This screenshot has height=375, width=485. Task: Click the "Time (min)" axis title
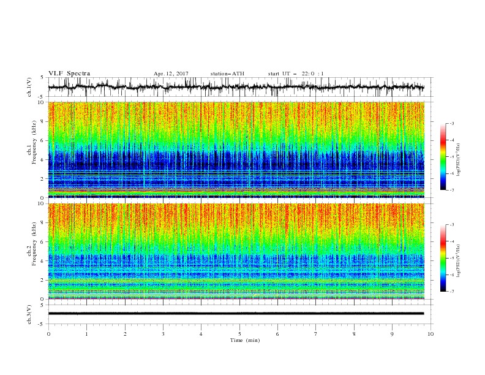pyautogui.click(x=245, y=340)
